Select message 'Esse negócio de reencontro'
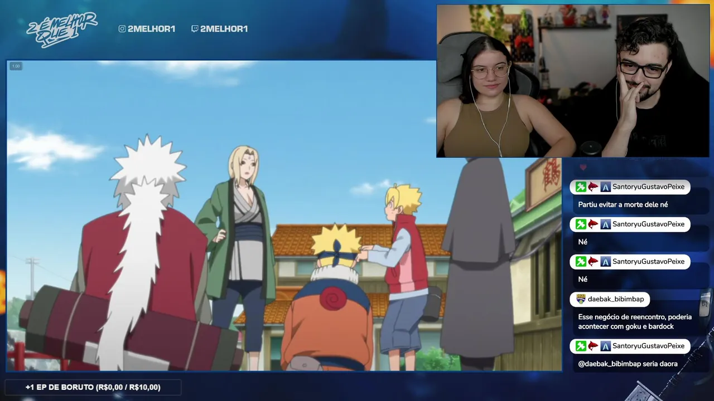The image size is (714, 401). tap(635, 322)
